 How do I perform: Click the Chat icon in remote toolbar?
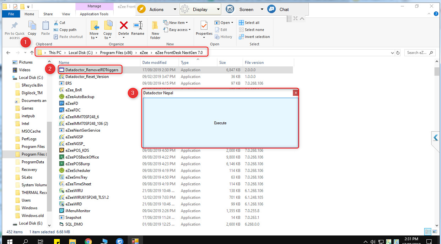(x=271, y=9)
